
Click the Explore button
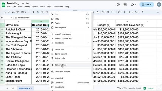click(149, 88)
